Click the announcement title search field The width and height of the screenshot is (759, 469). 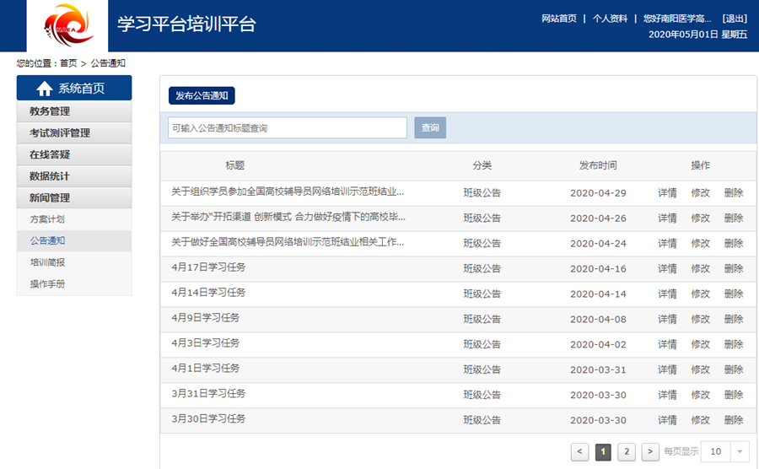coord(288,128)
